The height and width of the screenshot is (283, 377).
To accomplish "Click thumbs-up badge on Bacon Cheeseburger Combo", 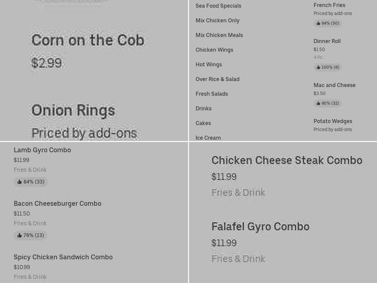I will [x=30, y=235].
